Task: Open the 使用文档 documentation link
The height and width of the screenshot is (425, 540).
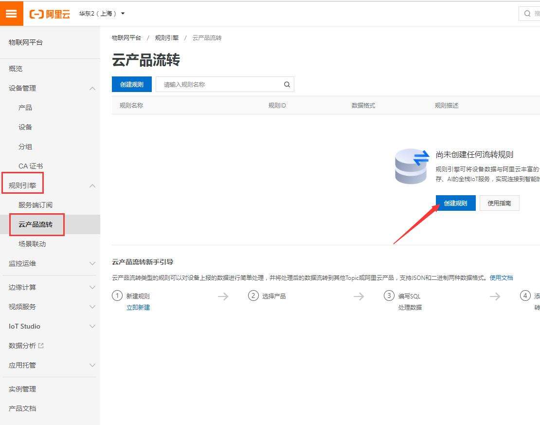Action: coord(501,277)
